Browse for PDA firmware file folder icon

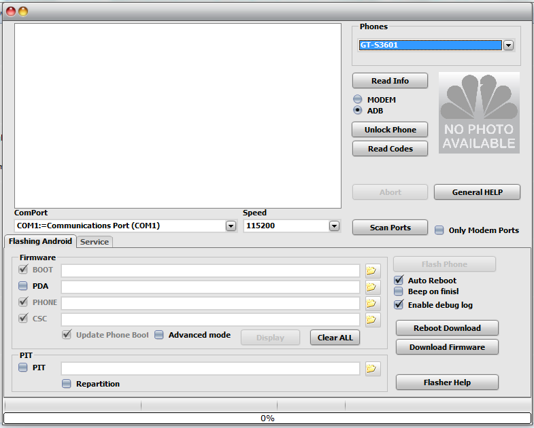tap(373, 287)
